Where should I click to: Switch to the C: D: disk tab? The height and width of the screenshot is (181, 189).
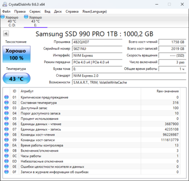(12, 21)
